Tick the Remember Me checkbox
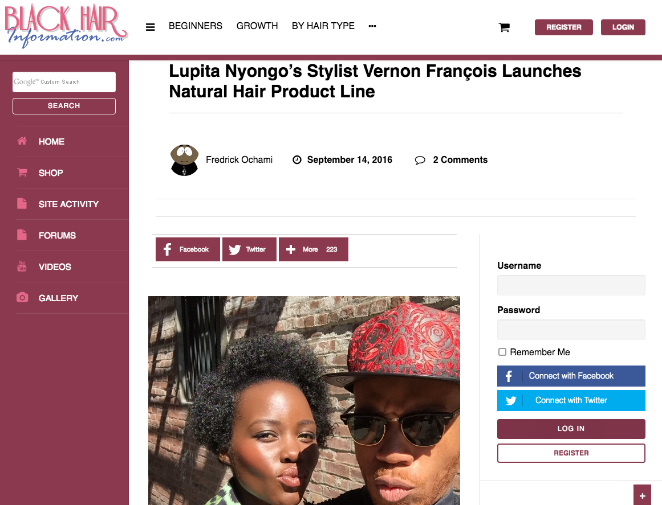Viewport: 662px width, 505px height. tap(502, 351)
